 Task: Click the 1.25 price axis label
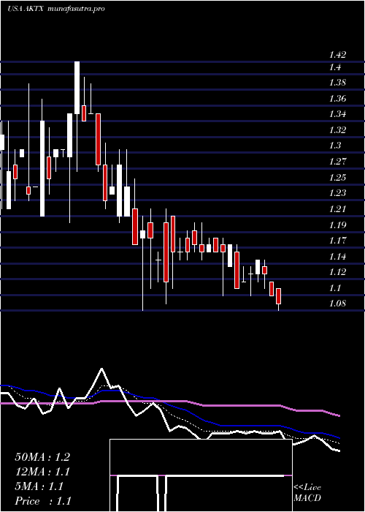pos(337,177)
